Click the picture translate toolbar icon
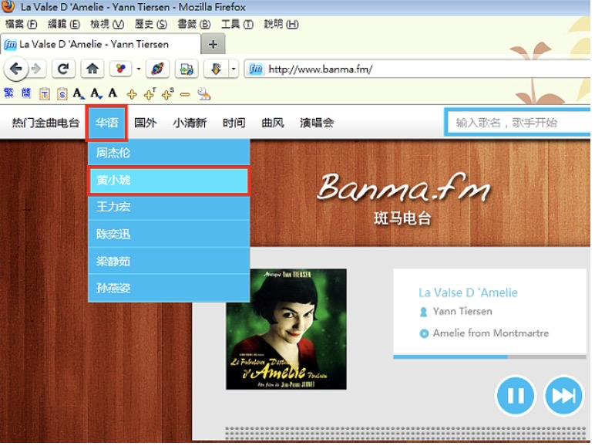Viewport: 595px width, 446px height. 187,69
